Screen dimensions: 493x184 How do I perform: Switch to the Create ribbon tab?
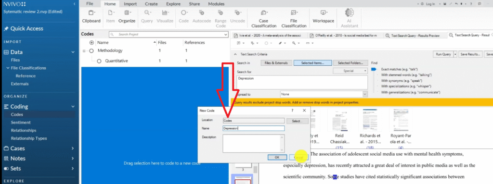point(151,4)
